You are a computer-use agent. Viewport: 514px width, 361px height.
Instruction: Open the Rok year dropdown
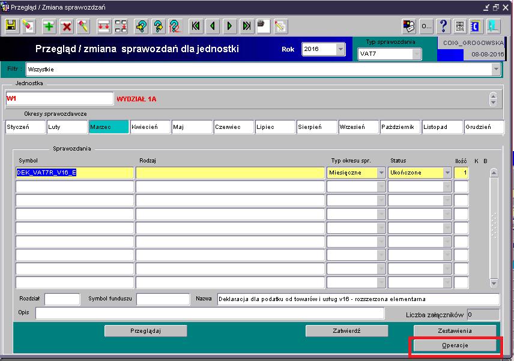pos(340,49)
